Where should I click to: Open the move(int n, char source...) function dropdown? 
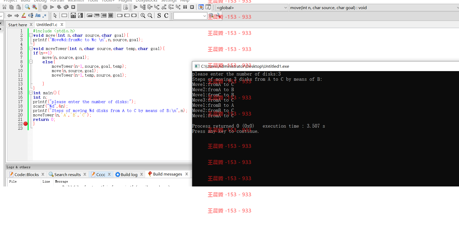point(374,8)
